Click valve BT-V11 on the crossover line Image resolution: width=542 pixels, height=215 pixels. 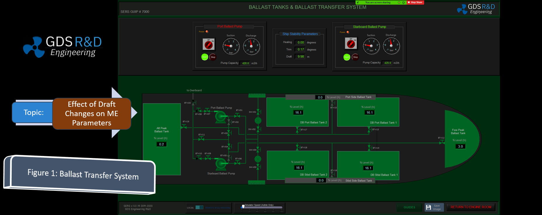point(201,139)
